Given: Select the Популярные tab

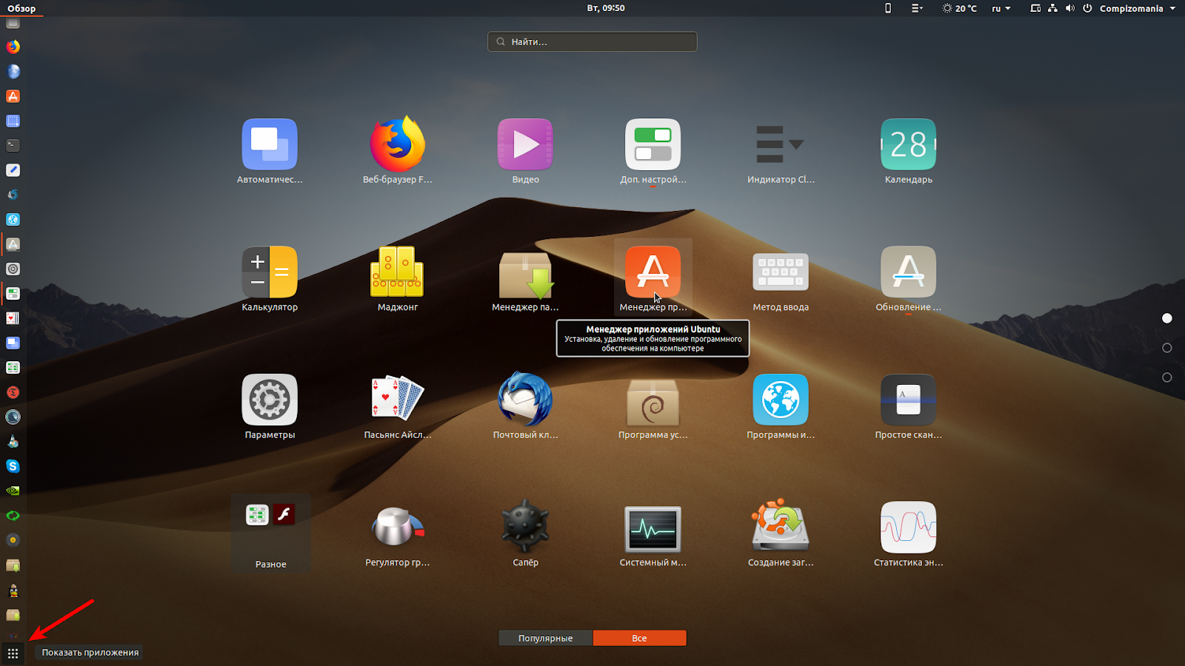Looking at the screenshot, I should point(545,638).
